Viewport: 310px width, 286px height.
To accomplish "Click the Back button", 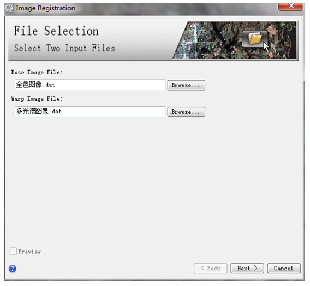I will [211, 268].
